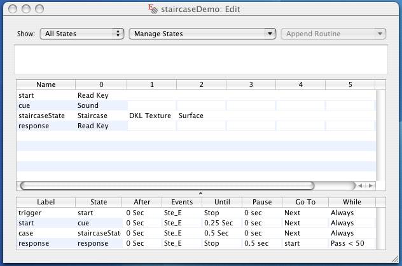
Task: Click the Go To column header
Action: (305, 202)
